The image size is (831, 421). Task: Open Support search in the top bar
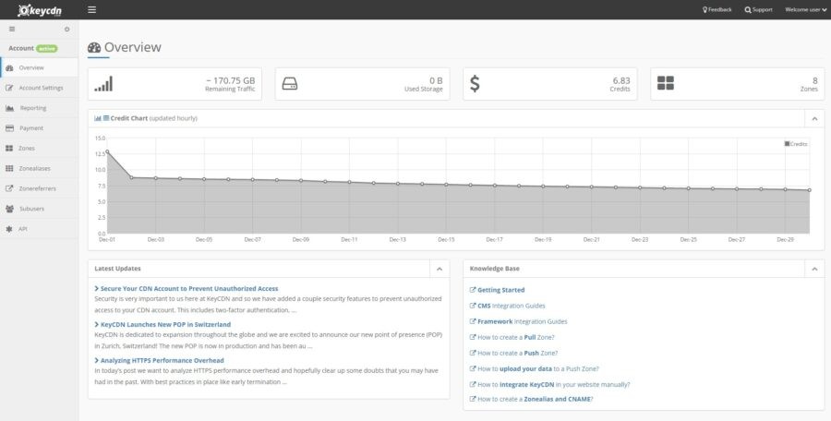[758, 9]
